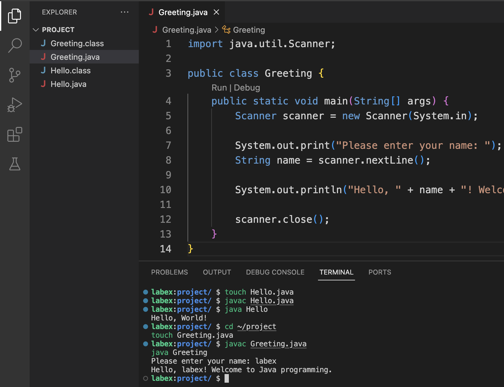Open the Greeting.java breadcrumb dropdown

coord(187,30)
